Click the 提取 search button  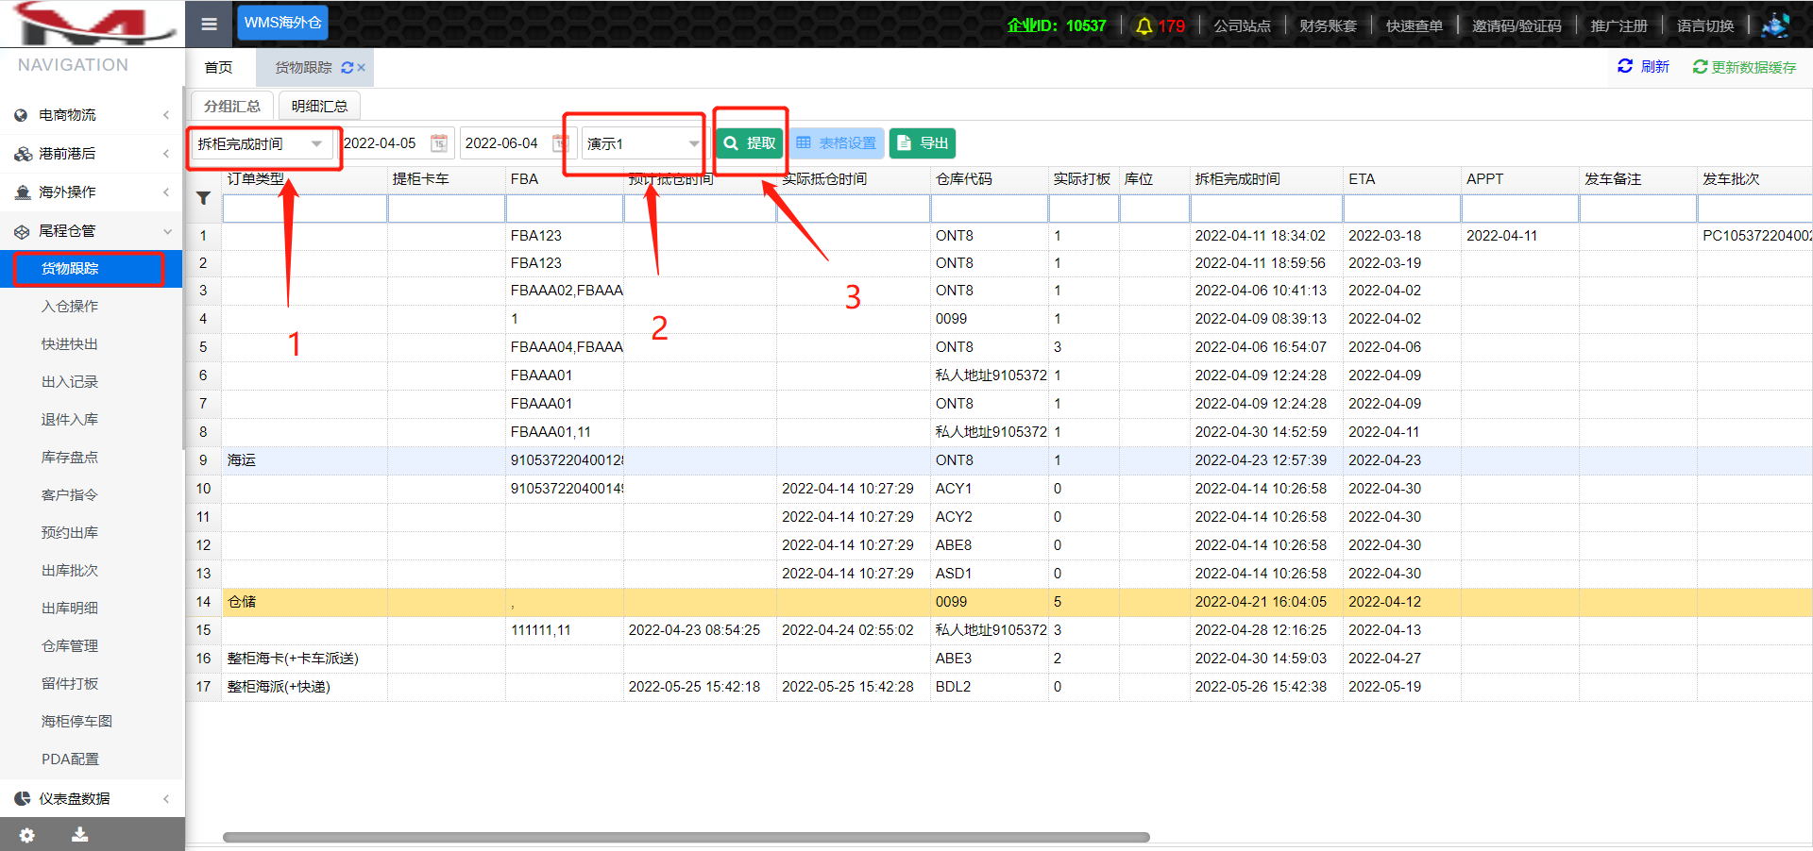pyautogui.click(x=750, y=143)
